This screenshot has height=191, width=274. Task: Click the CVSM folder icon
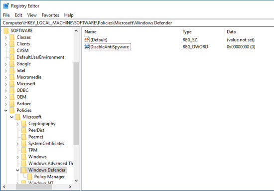12,50
